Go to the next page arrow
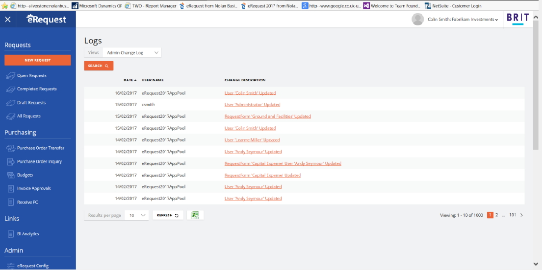This screenshot has width=543, height=270. (521, 215)
